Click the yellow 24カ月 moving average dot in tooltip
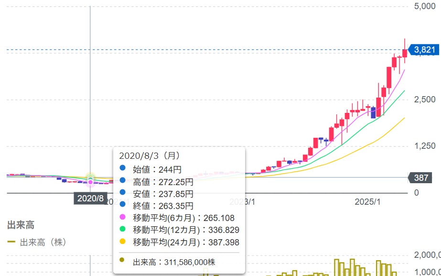 (x=122, y=243)
